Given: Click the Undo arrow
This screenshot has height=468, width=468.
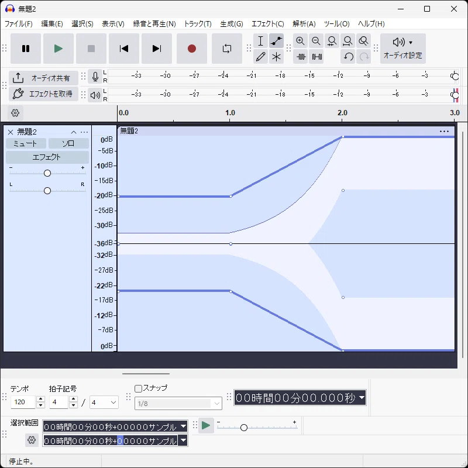Looking at the screenshot, I should pos(347,56).
